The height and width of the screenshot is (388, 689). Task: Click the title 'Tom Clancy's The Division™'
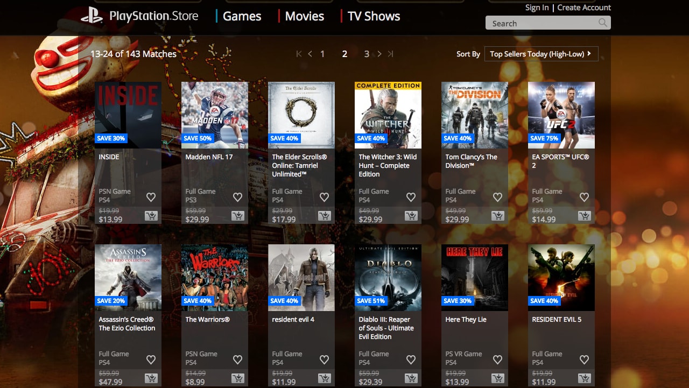click(472, 161)
